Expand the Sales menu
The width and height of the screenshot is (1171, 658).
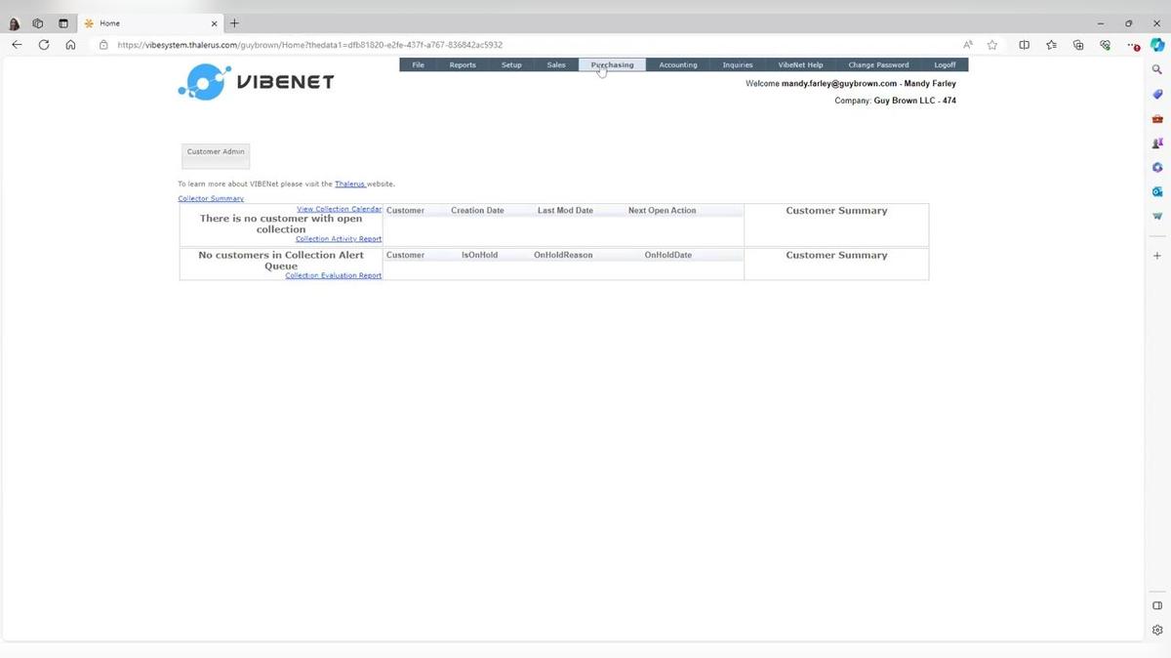[x=556, y=65]
